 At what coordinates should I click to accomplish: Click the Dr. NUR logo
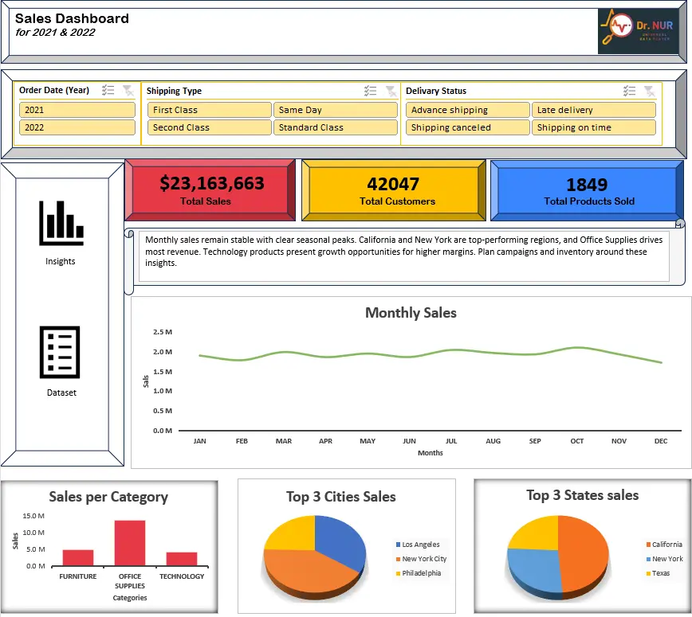[638, 30]
